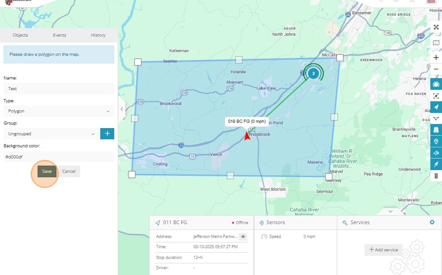Click the traffic light icon

(436, 176)
